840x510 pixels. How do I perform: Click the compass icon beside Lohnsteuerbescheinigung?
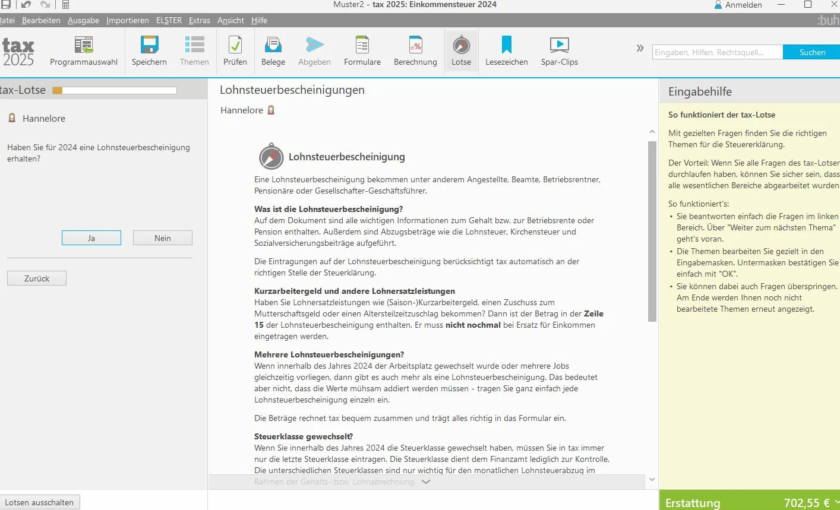pyautogui.click(x=271, y=157)
